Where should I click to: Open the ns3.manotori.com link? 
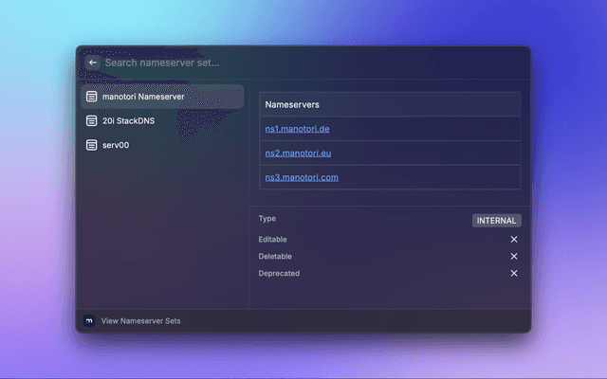point(302,177)
